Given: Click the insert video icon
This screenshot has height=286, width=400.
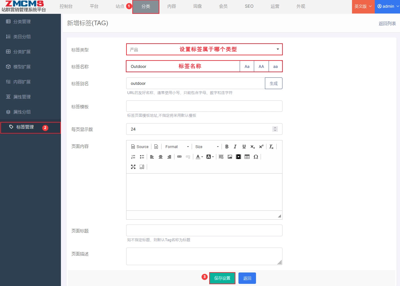Looking at the screenshot, I should [238, 157].
